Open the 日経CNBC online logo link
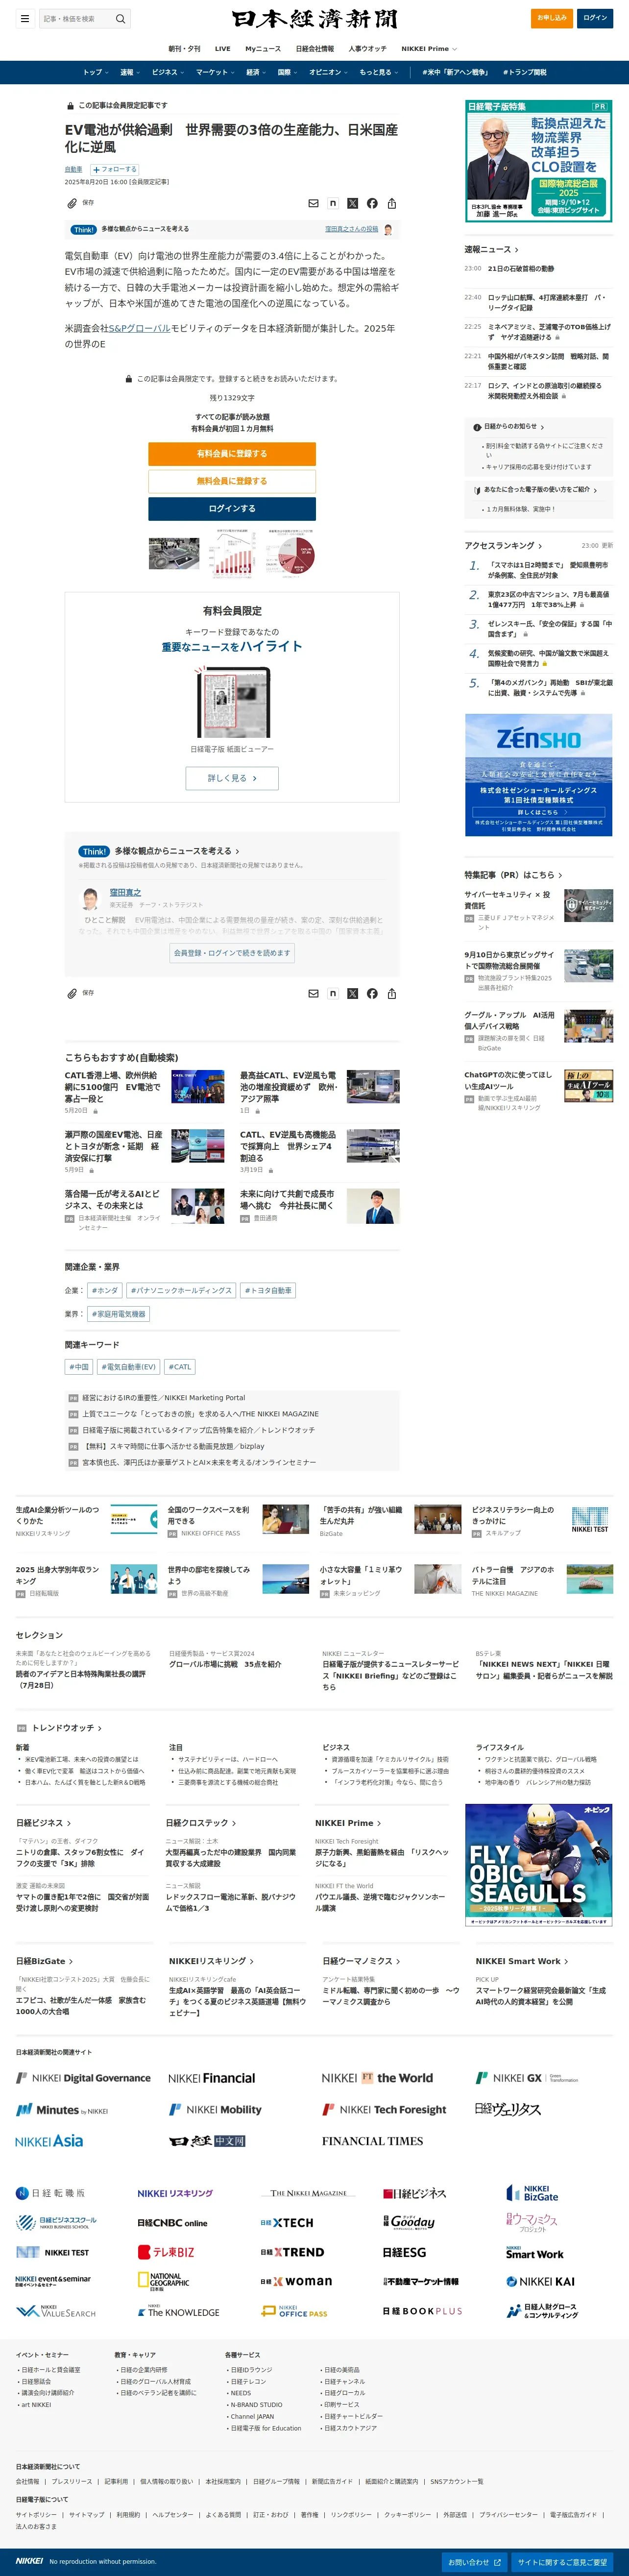 coord(172,2223)
